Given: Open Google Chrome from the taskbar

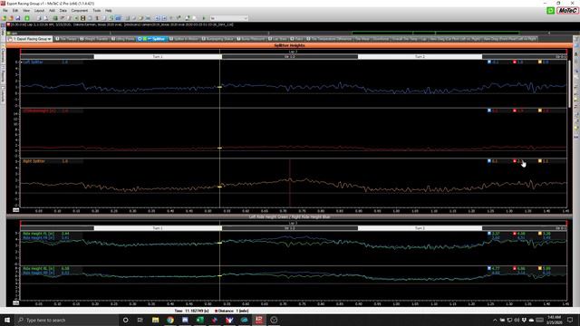Looking at the screenshot, I should tap(170, 320).
